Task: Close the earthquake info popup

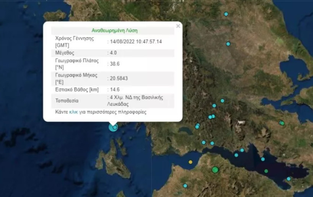Action: [178, 26]
